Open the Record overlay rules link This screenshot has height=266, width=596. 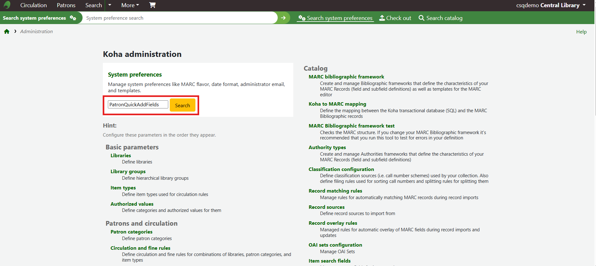(x=333, y=223)
